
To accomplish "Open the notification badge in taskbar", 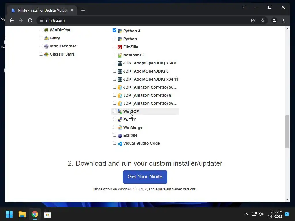I will [x=287, y=214].
